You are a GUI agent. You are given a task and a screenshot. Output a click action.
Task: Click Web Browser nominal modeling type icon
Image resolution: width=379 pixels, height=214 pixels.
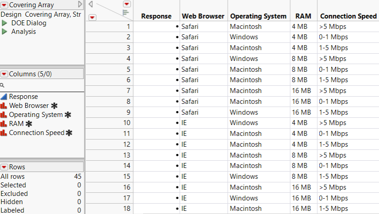tap(4, 106)
